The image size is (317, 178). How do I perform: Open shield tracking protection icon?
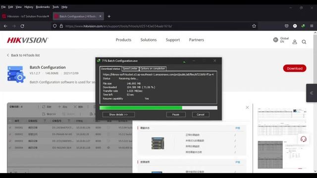click(x=55, y=26)
